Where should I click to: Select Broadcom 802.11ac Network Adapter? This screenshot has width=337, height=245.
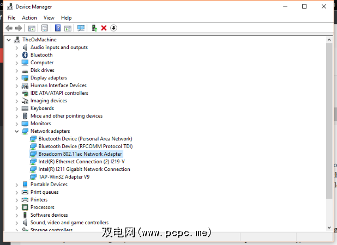coord(80,154)
